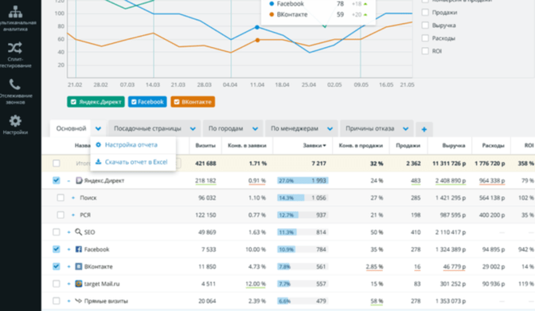Expand the РСЯ row
This screenshot has width=535, height=311.
[73, 215]
